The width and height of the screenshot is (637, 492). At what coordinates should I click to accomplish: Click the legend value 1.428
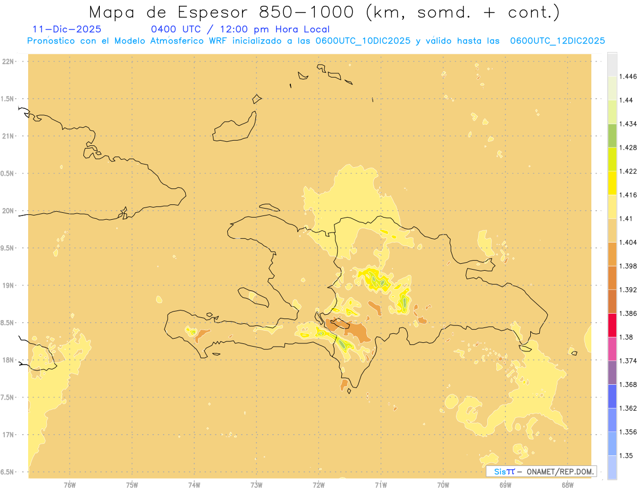[x=628, y=148]
